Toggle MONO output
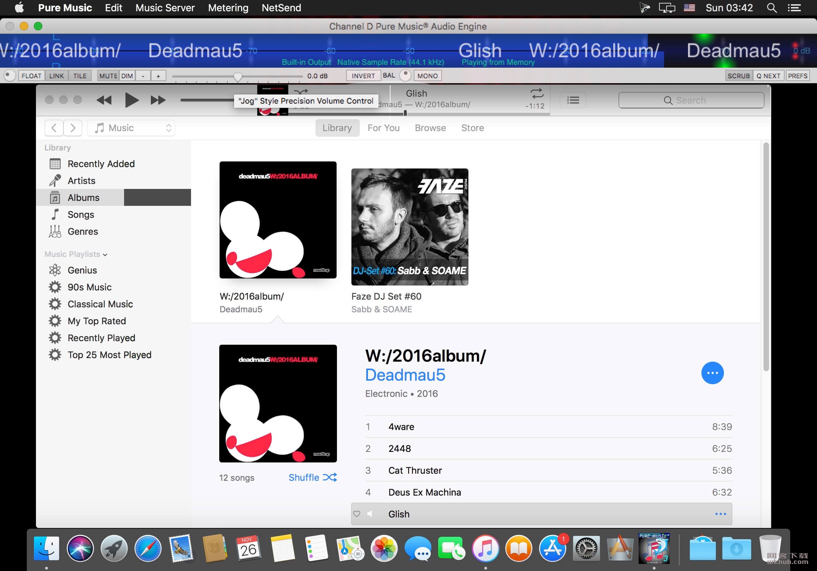 (428, 76)
